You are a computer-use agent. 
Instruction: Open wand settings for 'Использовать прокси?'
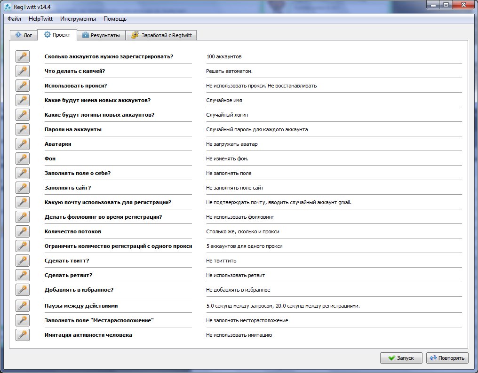click(23, 86)
